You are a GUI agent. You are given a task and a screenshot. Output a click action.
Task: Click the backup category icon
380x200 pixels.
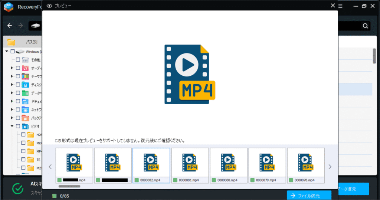[25, 118]
